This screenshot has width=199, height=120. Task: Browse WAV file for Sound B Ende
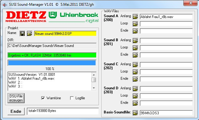(135, 55)
